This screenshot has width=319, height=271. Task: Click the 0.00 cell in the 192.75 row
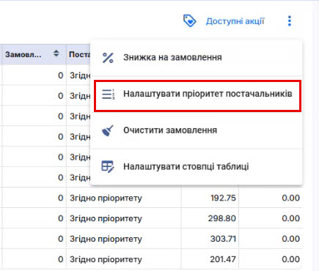271,198
